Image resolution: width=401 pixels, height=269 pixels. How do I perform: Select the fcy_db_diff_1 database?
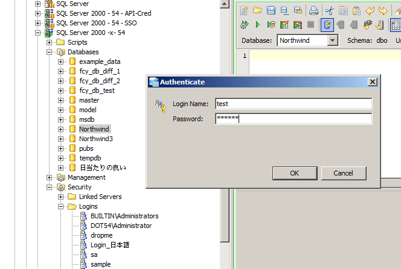click(100, 71)
